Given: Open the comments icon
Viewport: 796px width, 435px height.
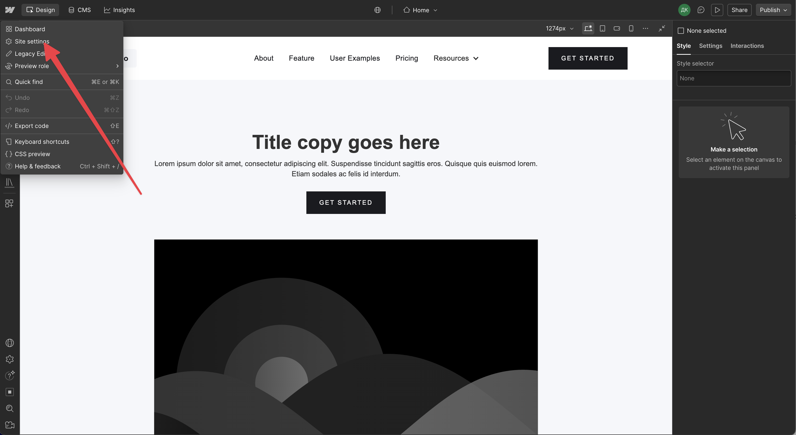Looking at the screenshot, I should [x=701, y=10].
